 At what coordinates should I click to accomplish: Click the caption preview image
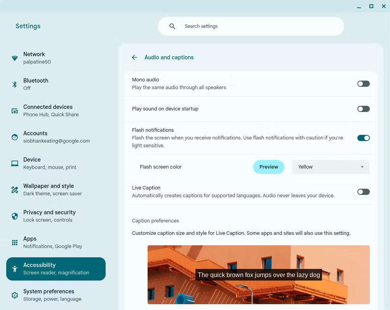coord(258,275)
